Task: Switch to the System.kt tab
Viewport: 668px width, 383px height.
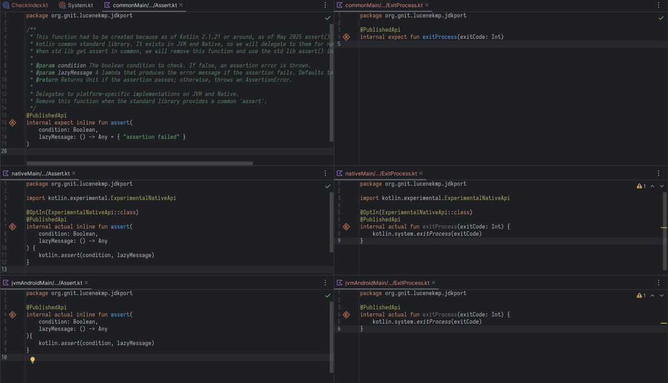Action: [75, 5]
